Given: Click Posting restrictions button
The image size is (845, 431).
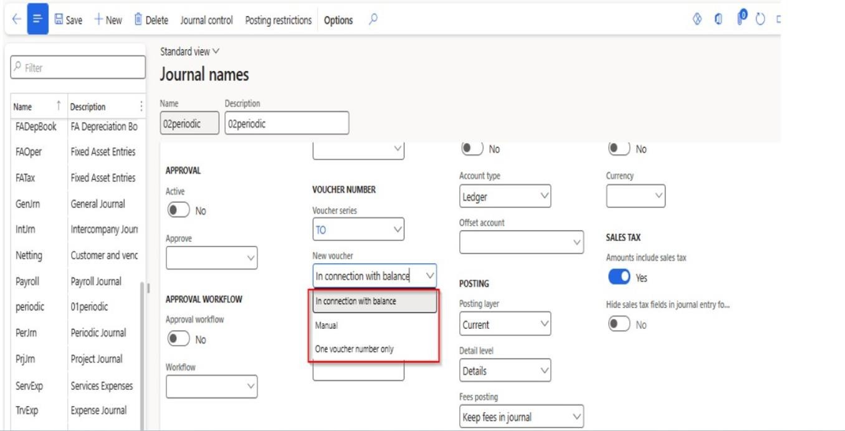Looking at the screenshot, I should (x=278, y=20).
